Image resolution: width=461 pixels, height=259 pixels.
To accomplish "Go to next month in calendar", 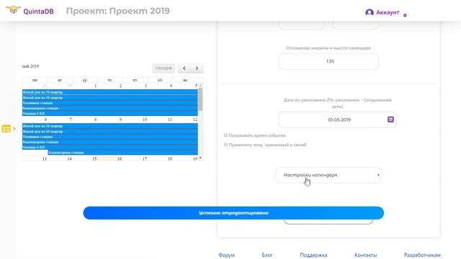I will click(x=197, y=68).
